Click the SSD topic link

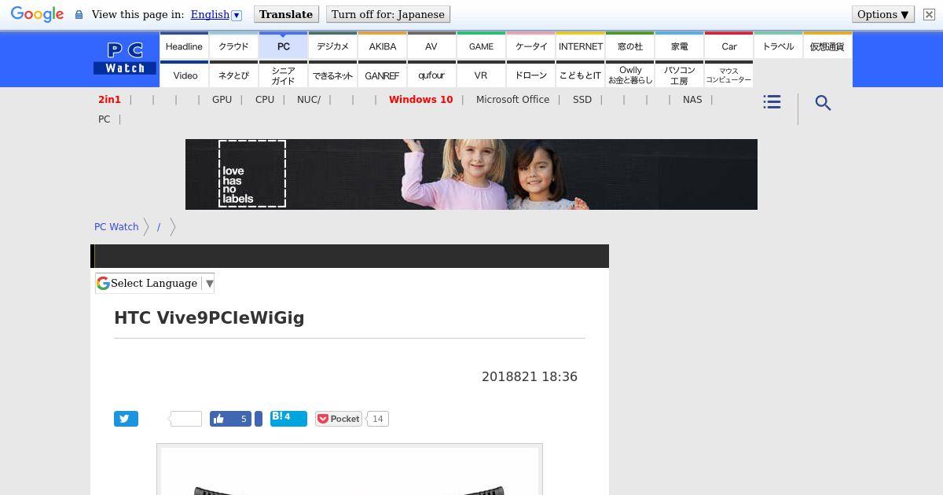[x=582, y=100]
